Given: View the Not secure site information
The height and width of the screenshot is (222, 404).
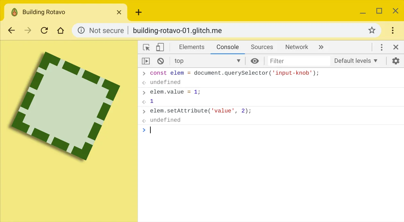Looking at the screenshot, I should pyautogui.click(x=81, y=30).
